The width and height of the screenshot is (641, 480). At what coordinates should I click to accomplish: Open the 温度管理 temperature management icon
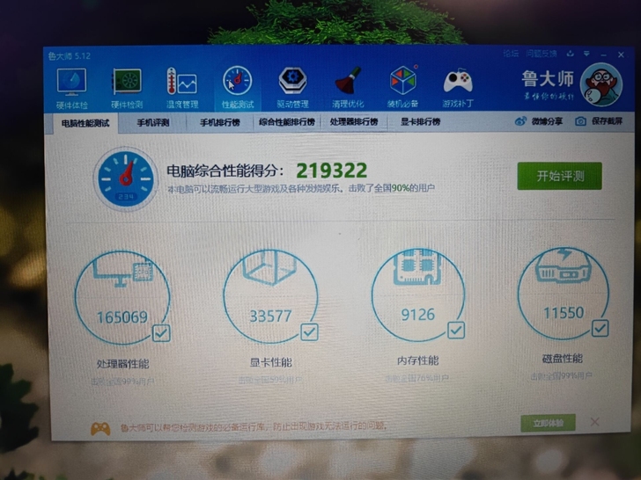pyautogui.click(x=182, y=88)
